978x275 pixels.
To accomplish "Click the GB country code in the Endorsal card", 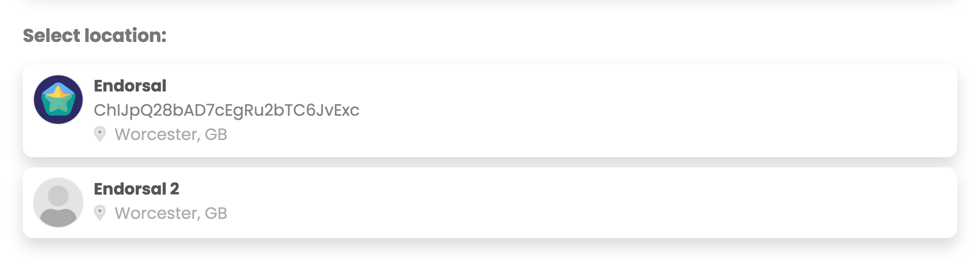I will coord(216,134).
